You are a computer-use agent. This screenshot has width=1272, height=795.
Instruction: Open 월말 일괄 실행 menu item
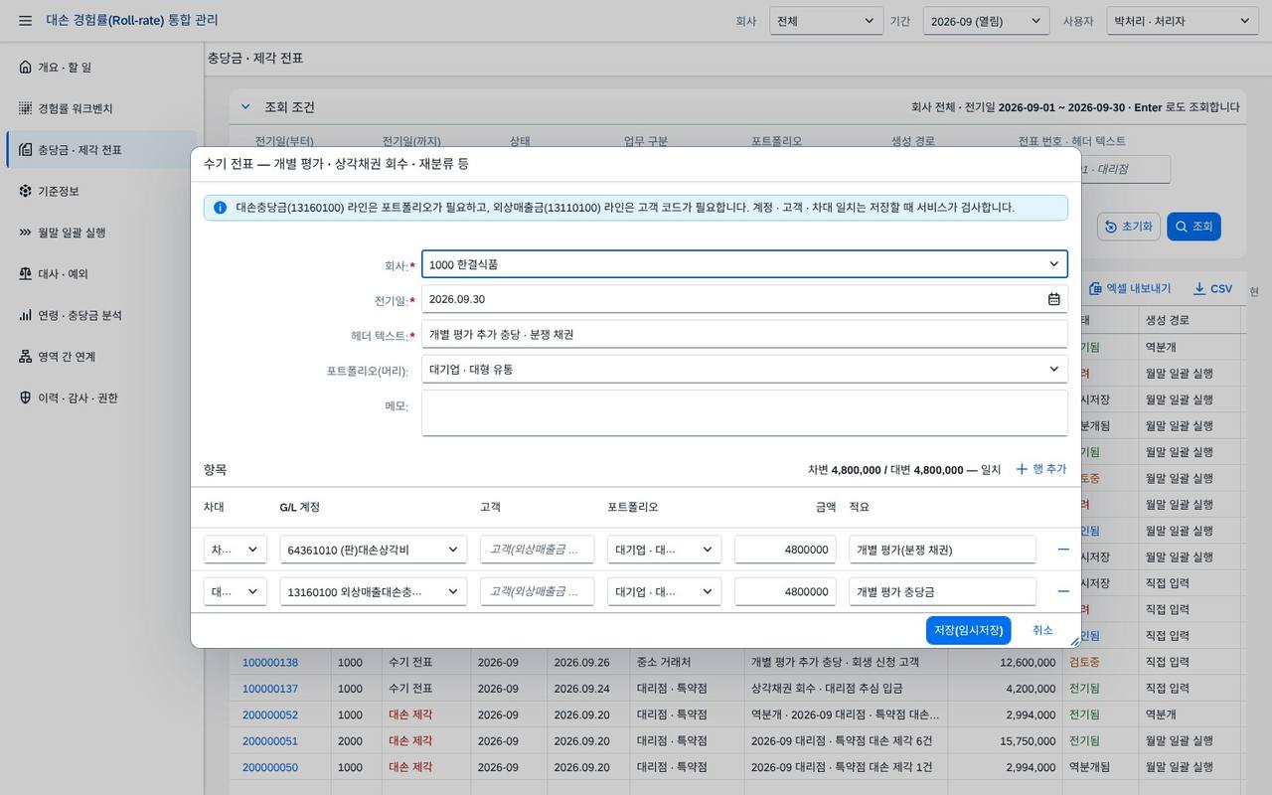(x=101, y=233)
